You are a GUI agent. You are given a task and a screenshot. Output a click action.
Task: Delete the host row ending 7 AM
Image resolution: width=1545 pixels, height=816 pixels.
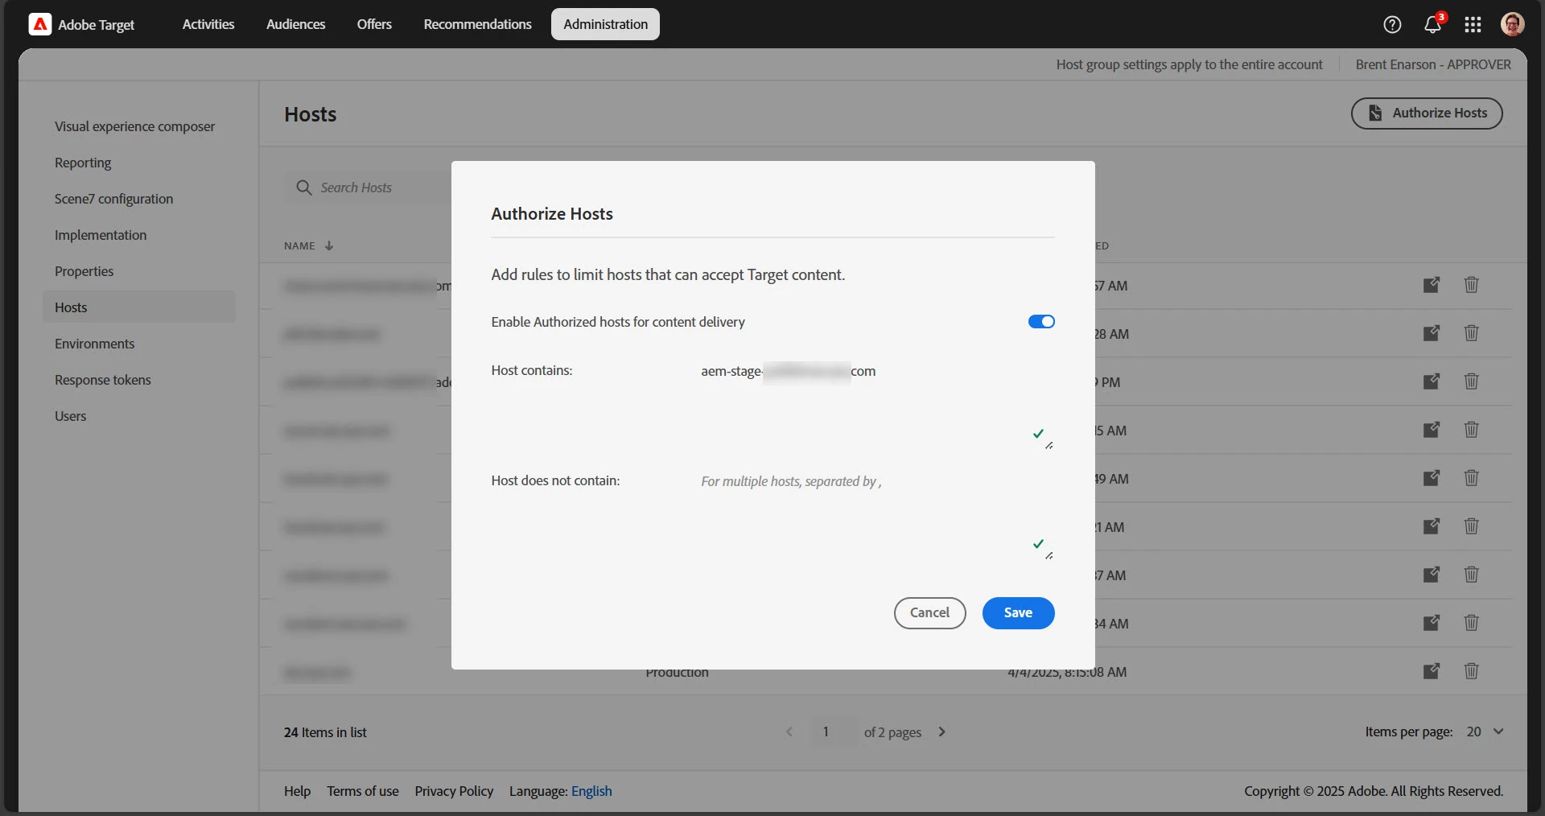click(1471, 575)
